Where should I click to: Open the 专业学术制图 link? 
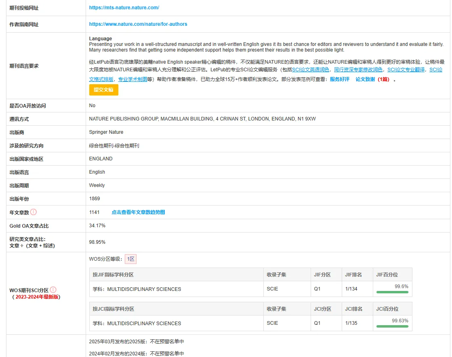click(132, 79)
